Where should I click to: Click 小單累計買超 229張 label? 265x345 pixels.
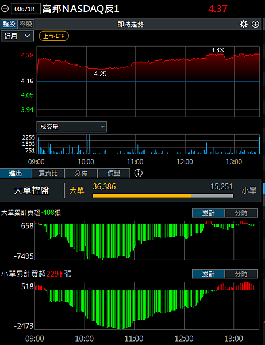tap(37, 274)
